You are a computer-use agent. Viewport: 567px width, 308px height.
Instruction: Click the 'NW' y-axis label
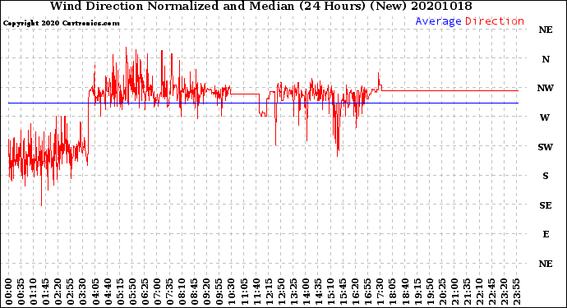pos(546,88)
